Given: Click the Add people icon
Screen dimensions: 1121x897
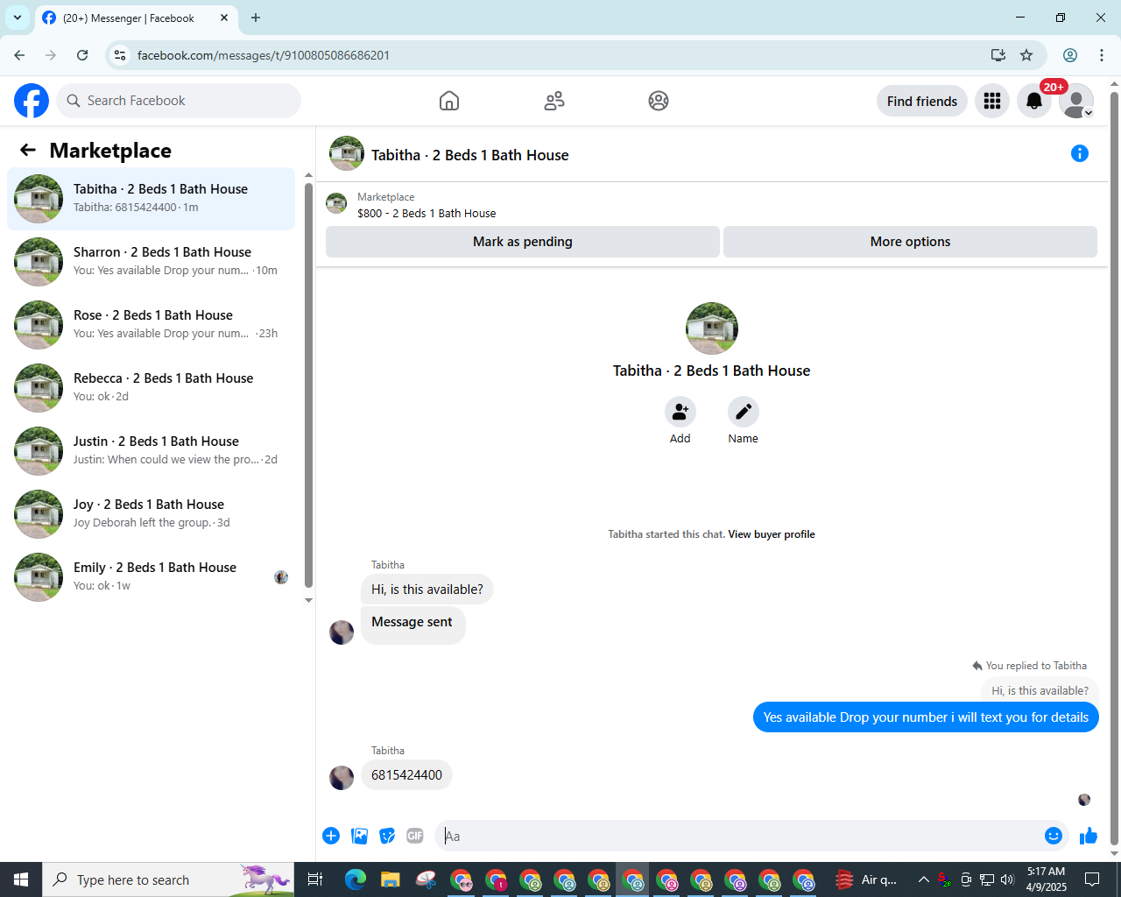Looking at the screenshot, I should point(680,412).
